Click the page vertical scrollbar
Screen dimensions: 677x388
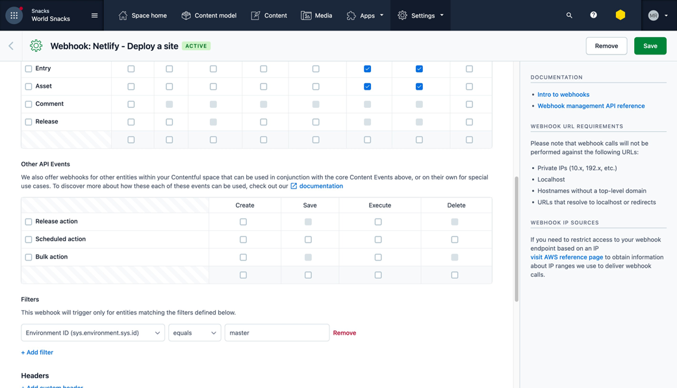[x=517, y=239]
